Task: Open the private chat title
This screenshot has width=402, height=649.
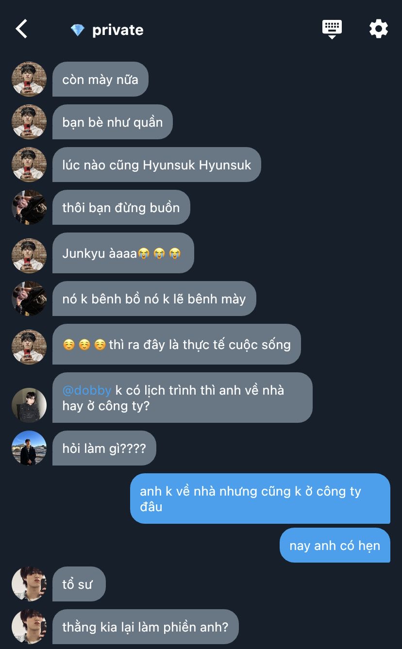Action: click(x=118, y=30)
